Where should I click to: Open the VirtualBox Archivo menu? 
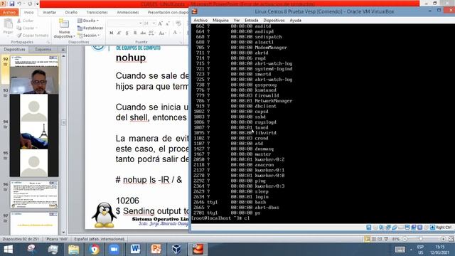point(200,21)
